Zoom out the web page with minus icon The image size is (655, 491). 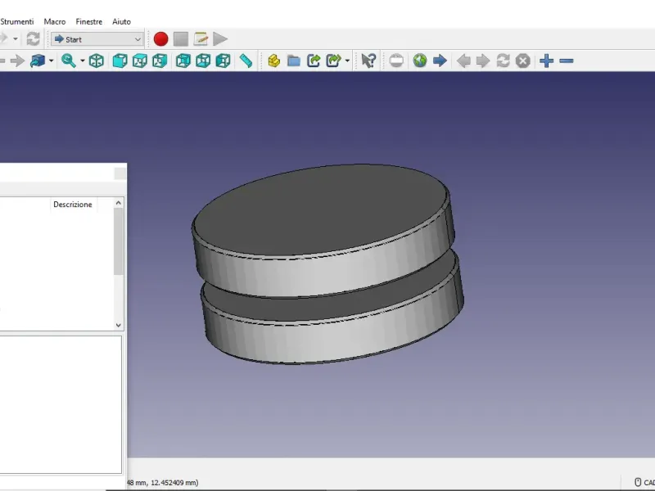coord(567,61)
